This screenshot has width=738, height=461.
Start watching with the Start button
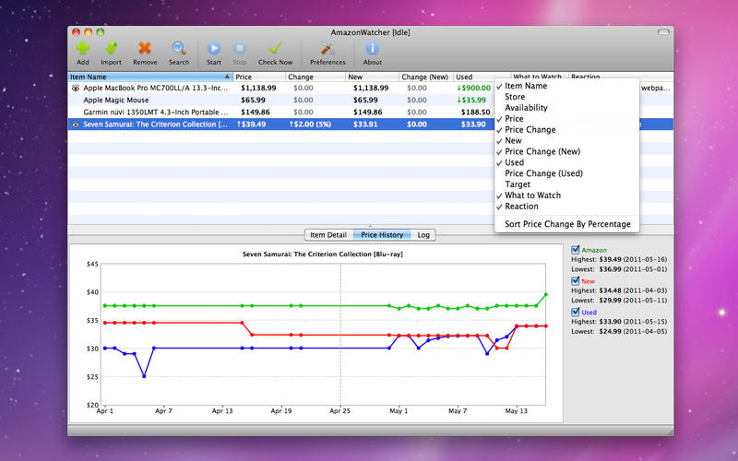point(214,49)
